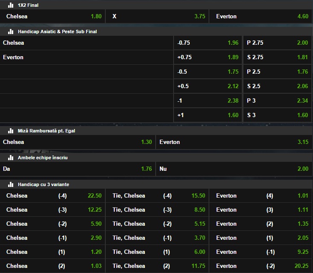Bet on Chelsea at 1.80 in 1X2 Final
This screenshot has height=273, width=313.
pyautogui.click(x=52, y=16)
